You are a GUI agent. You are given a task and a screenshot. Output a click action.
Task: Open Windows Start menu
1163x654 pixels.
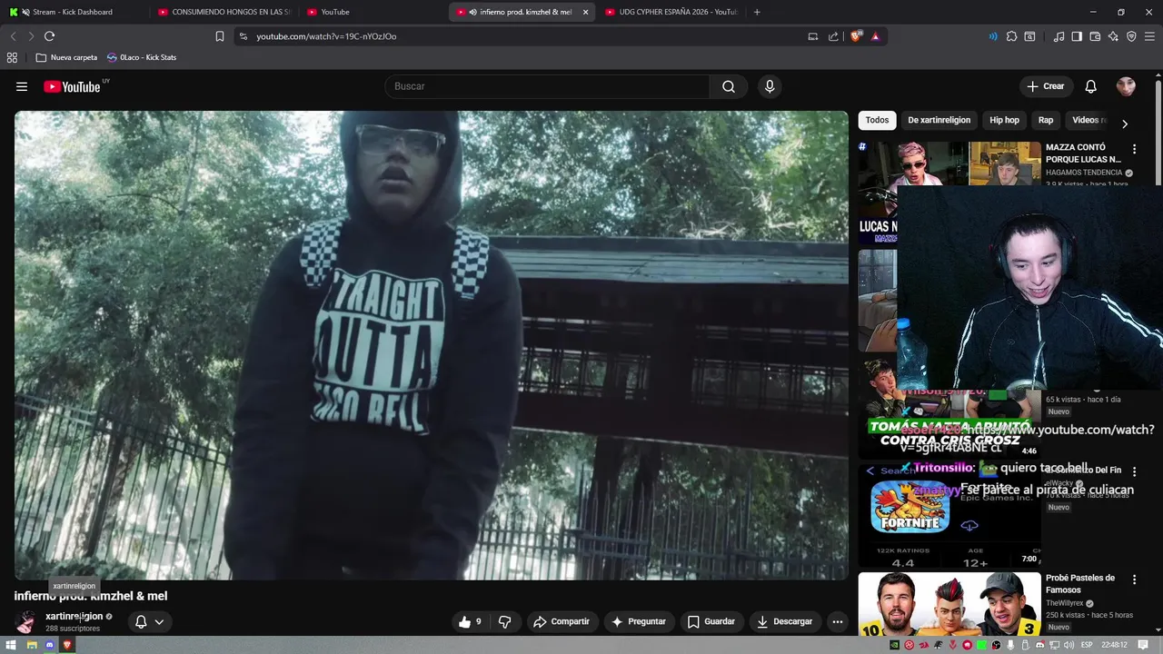(x=13, y=645)
